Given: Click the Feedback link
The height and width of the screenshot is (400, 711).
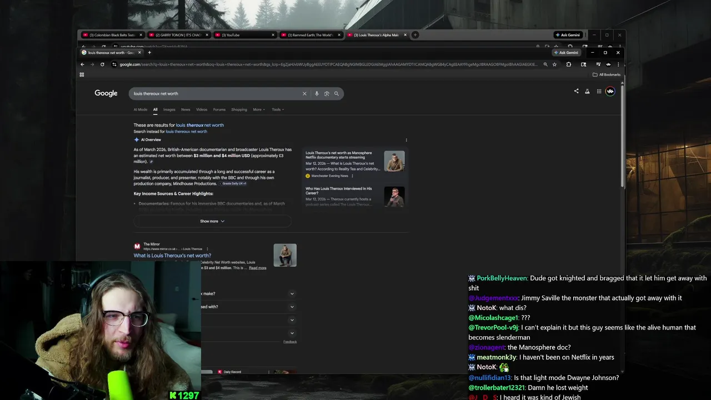Looking at the screenshot, I should pos(290,342).
